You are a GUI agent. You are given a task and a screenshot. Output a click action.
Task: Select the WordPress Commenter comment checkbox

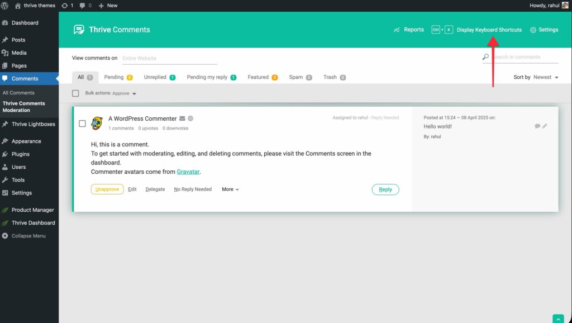pos(82,123)
